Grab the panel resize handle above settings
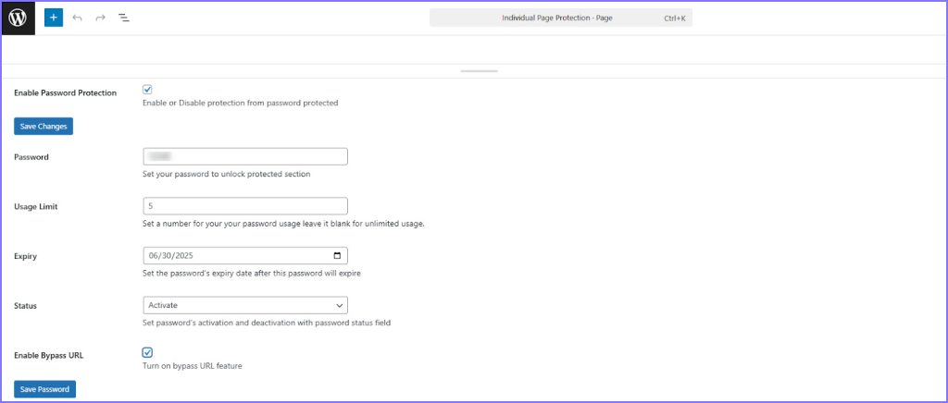This screenshot has height=403, width=948. click(479, 70)
